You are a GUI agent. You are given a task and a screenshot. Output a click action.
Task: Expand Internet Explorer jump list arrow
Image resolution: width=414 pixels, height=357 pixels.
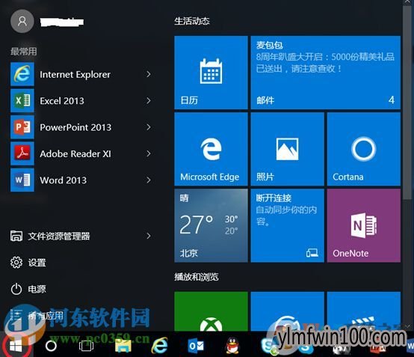(149, 74)
